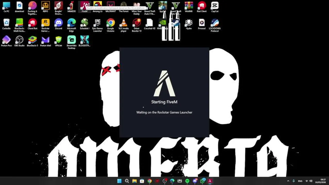Click the FiveM logo in the splash window
The image size is (329, 185).
click(164, 84)
